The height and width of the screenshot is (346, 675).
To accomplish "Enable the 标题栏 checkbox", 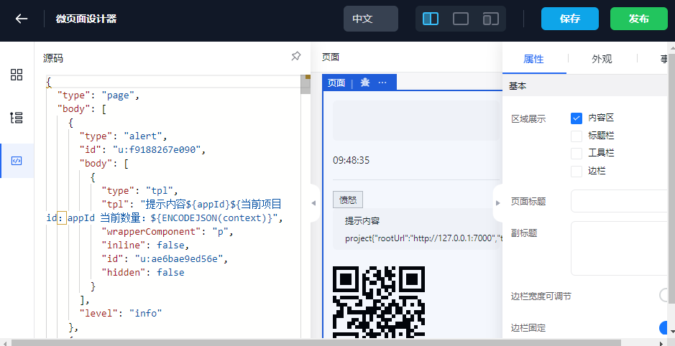I will [x=577, y=136].
